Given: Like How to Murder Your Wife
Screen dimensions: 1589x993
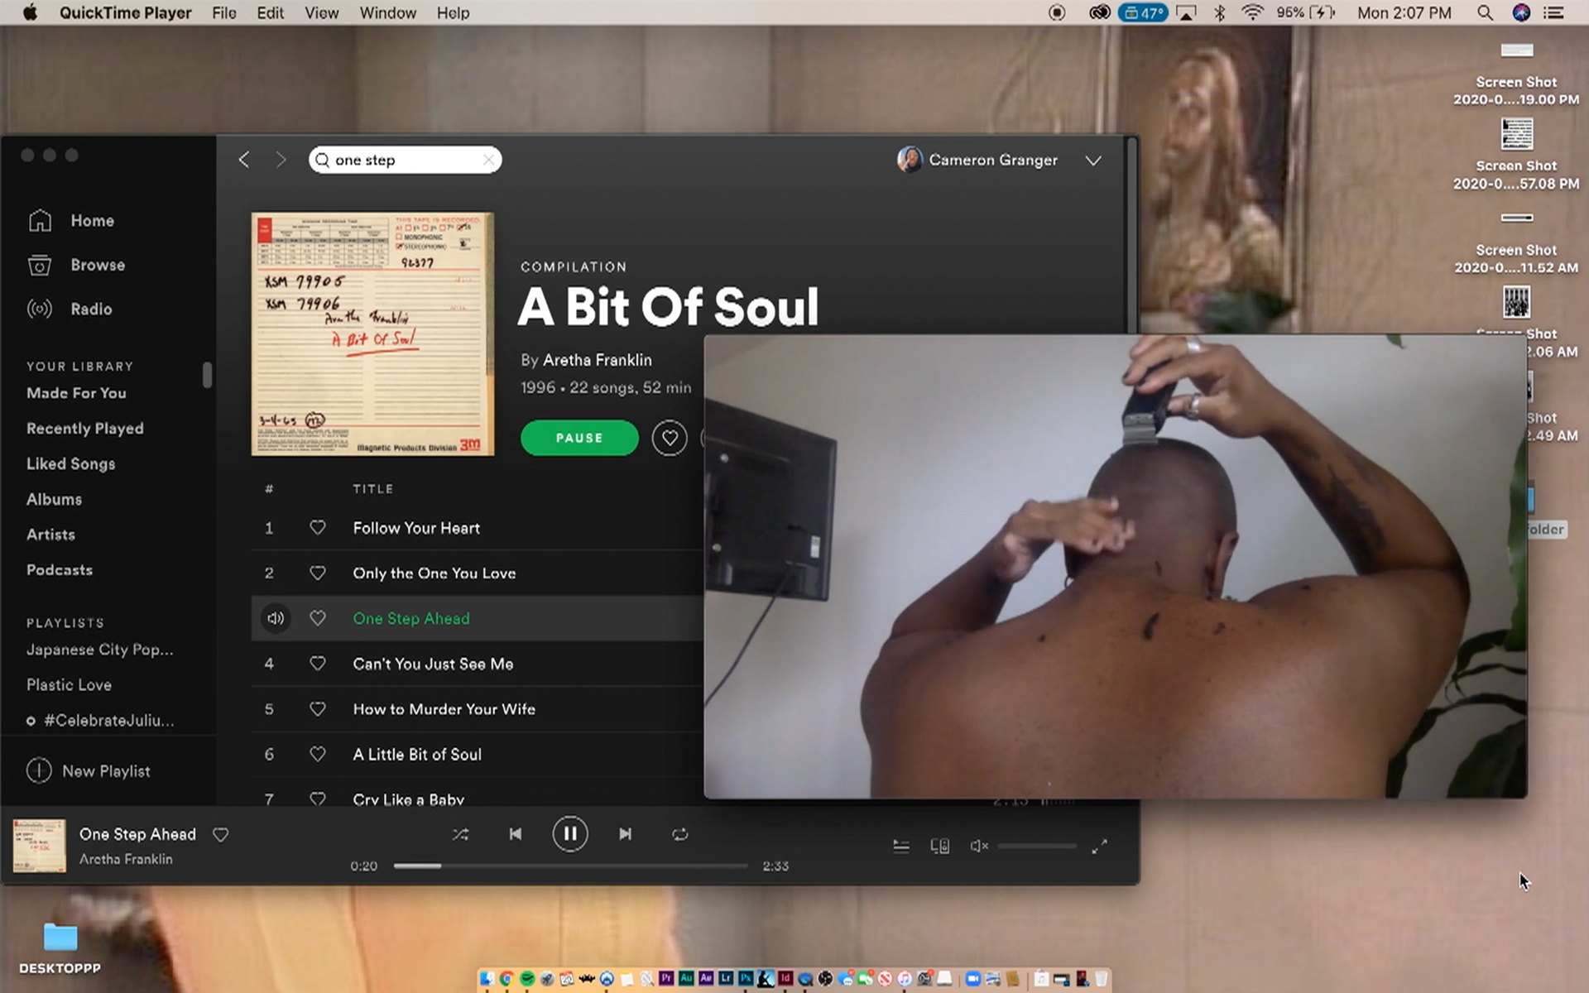Looking at the screenshot, I should click(317, 709).
